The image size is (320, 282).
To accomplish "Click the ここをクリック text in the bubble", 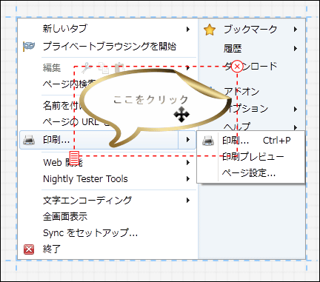I will 150,100.
